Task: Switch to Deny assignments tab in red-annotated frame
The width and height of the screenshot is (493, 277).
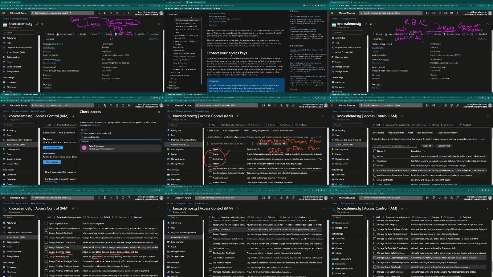Action: pyautogui.click(x=261, y=131)
